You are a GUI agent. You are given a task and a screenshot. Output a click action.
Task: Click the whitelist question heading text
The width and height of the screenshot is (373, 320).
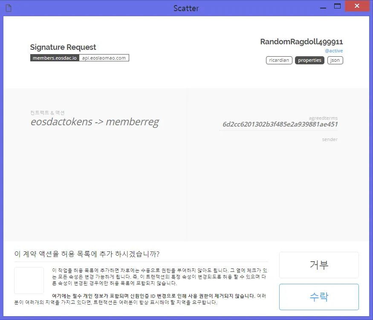(87, 254)
